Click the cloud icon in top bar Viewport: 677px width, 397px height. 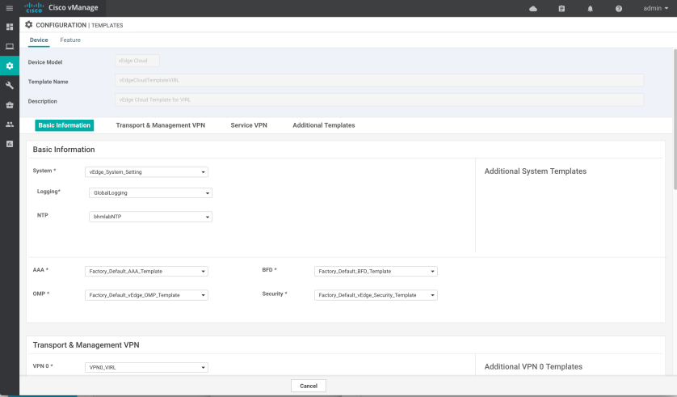tap(533, 8)
